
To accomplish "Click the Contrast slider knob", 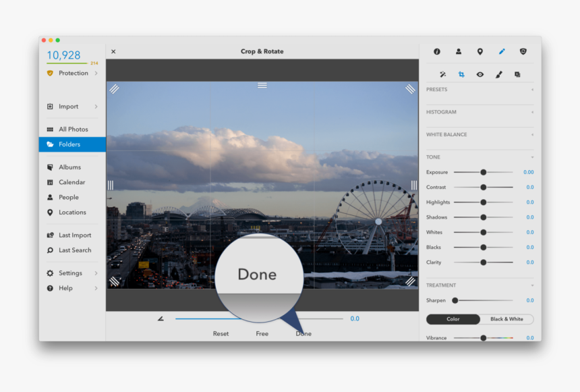I will (x=483, y=188).
